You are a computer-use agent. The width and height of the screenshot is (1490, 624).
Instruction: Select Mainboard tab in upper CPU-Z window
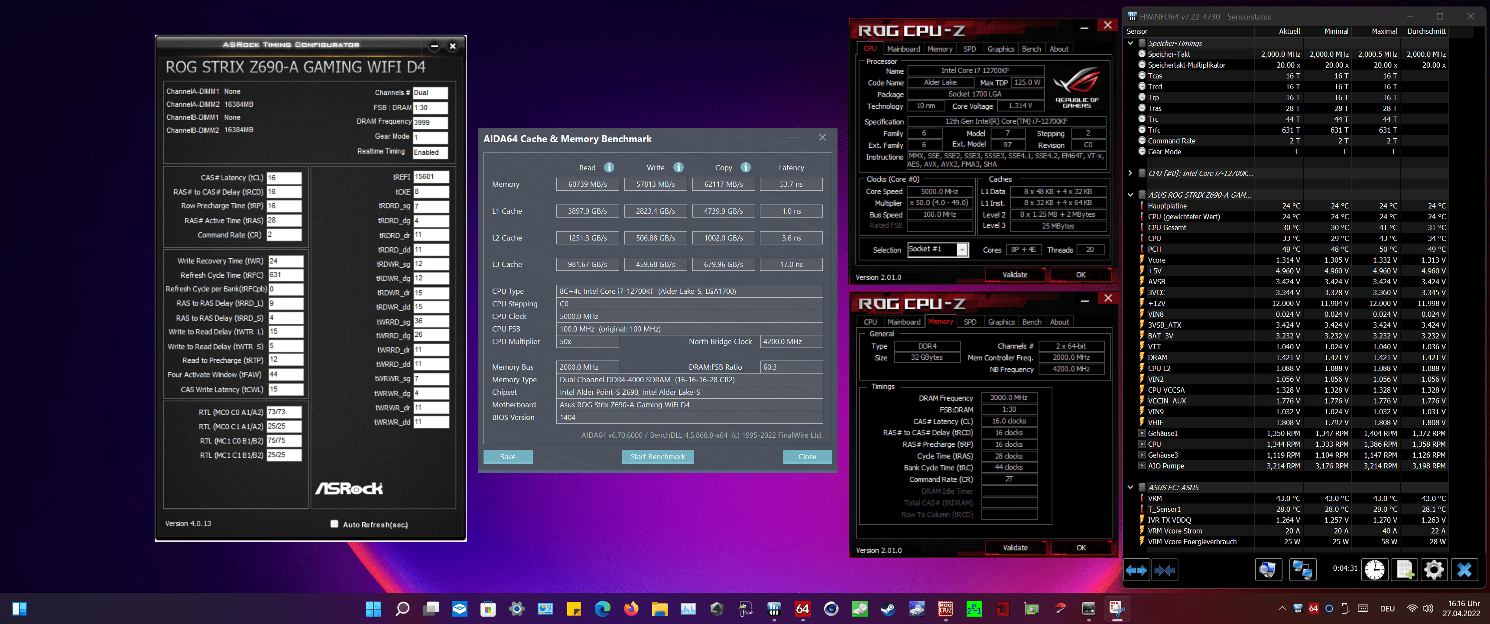coord(903,49)
